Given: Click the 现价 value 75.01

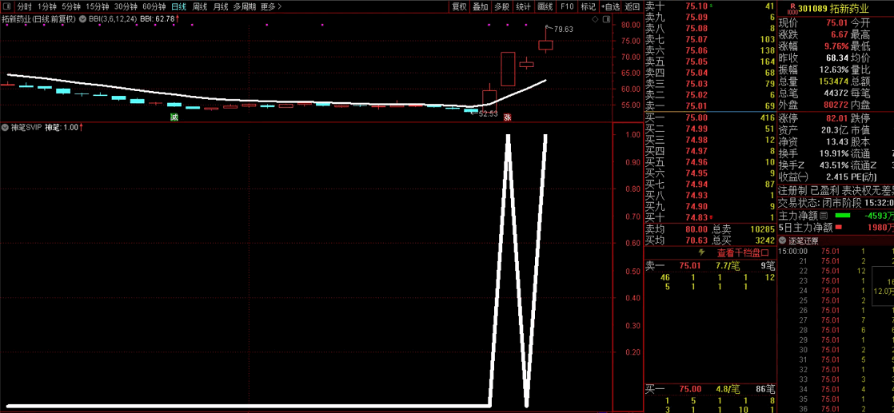Looking at the screenshot, I should (x=837, y=23).
